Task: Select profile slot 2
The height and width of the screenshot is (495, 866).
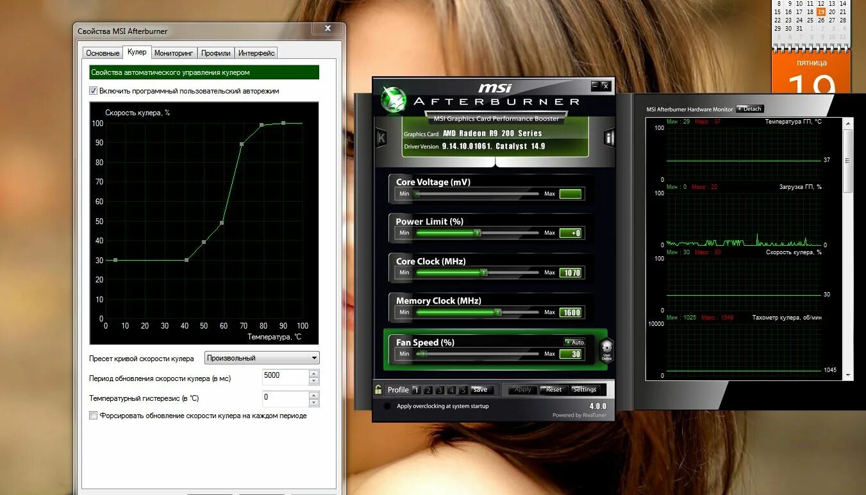Action: coord(428,390)
